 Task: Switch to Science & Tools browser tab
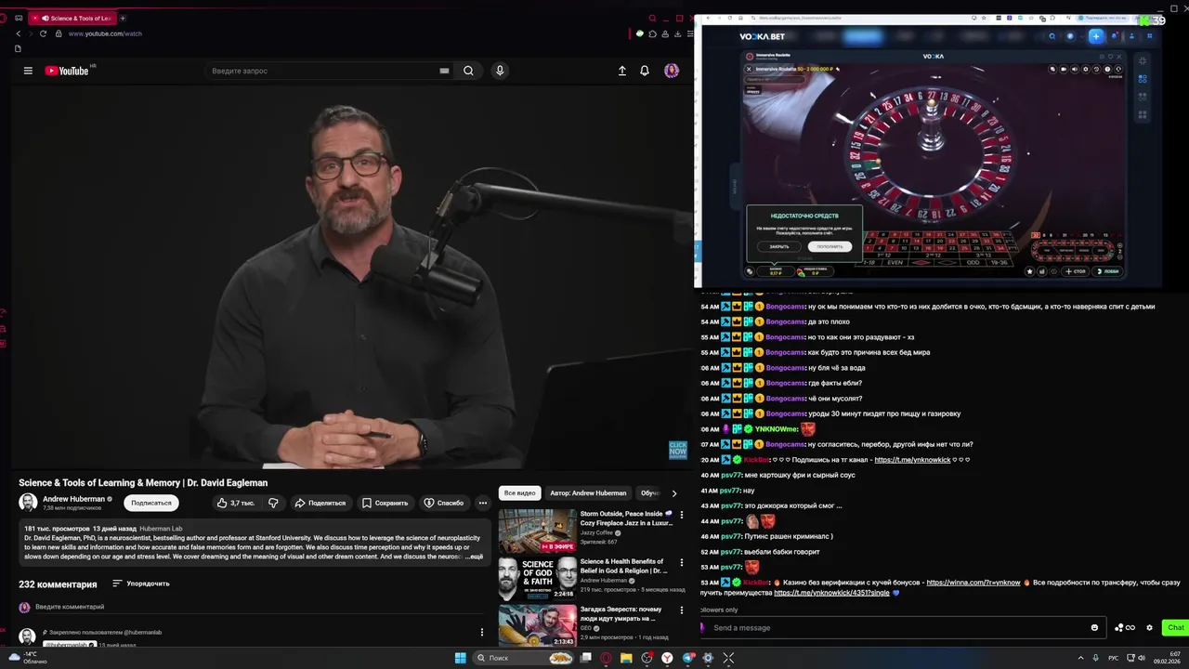point(73,18)
